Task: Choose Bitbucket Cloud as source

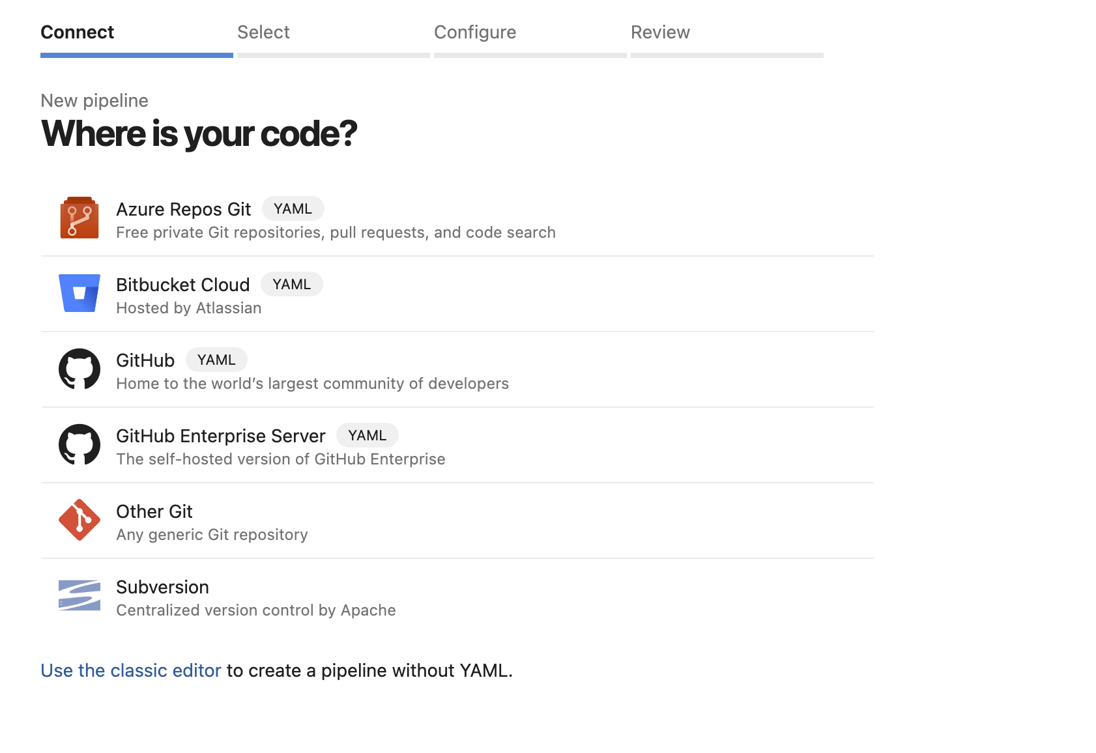Action: click(x=457, y=294)
